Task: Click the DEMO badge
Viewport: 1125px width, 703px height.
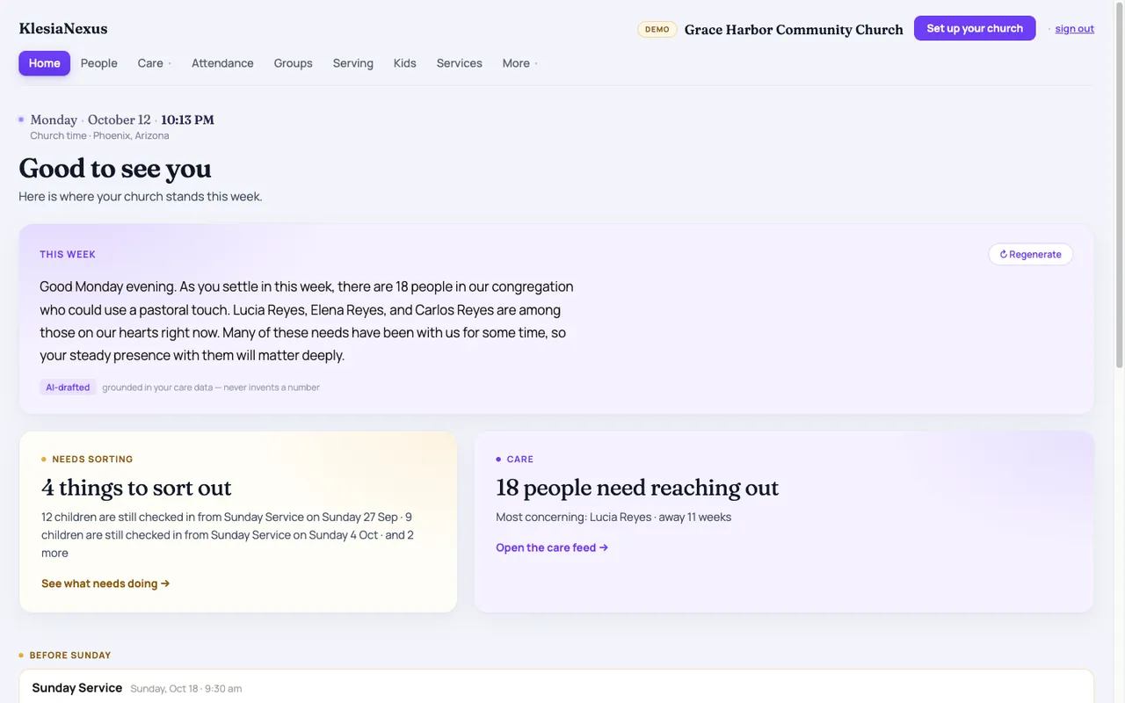Action: 657,29
